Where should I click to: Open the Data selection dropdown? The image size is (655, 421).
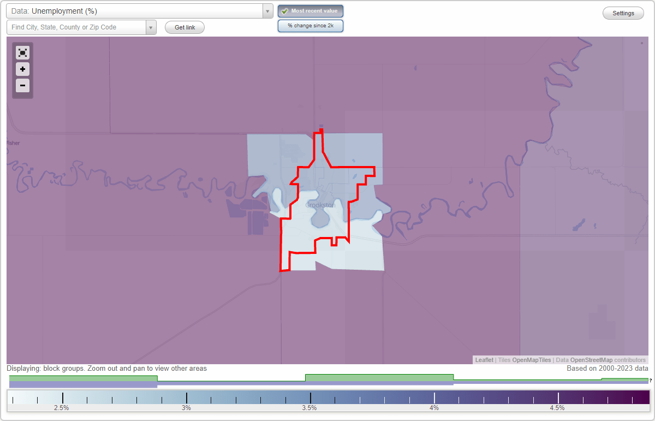point(267,10)
